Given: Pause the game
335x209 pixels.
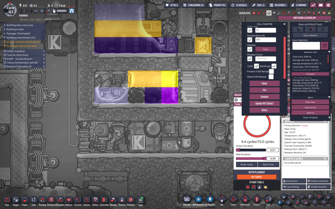Looking at the screenshot, I should [x=22, y=11].
